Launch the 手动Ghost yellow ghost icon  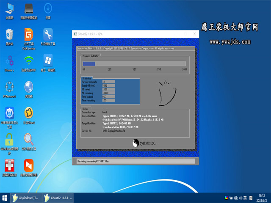pyautogui.click(x=29, y=115)
